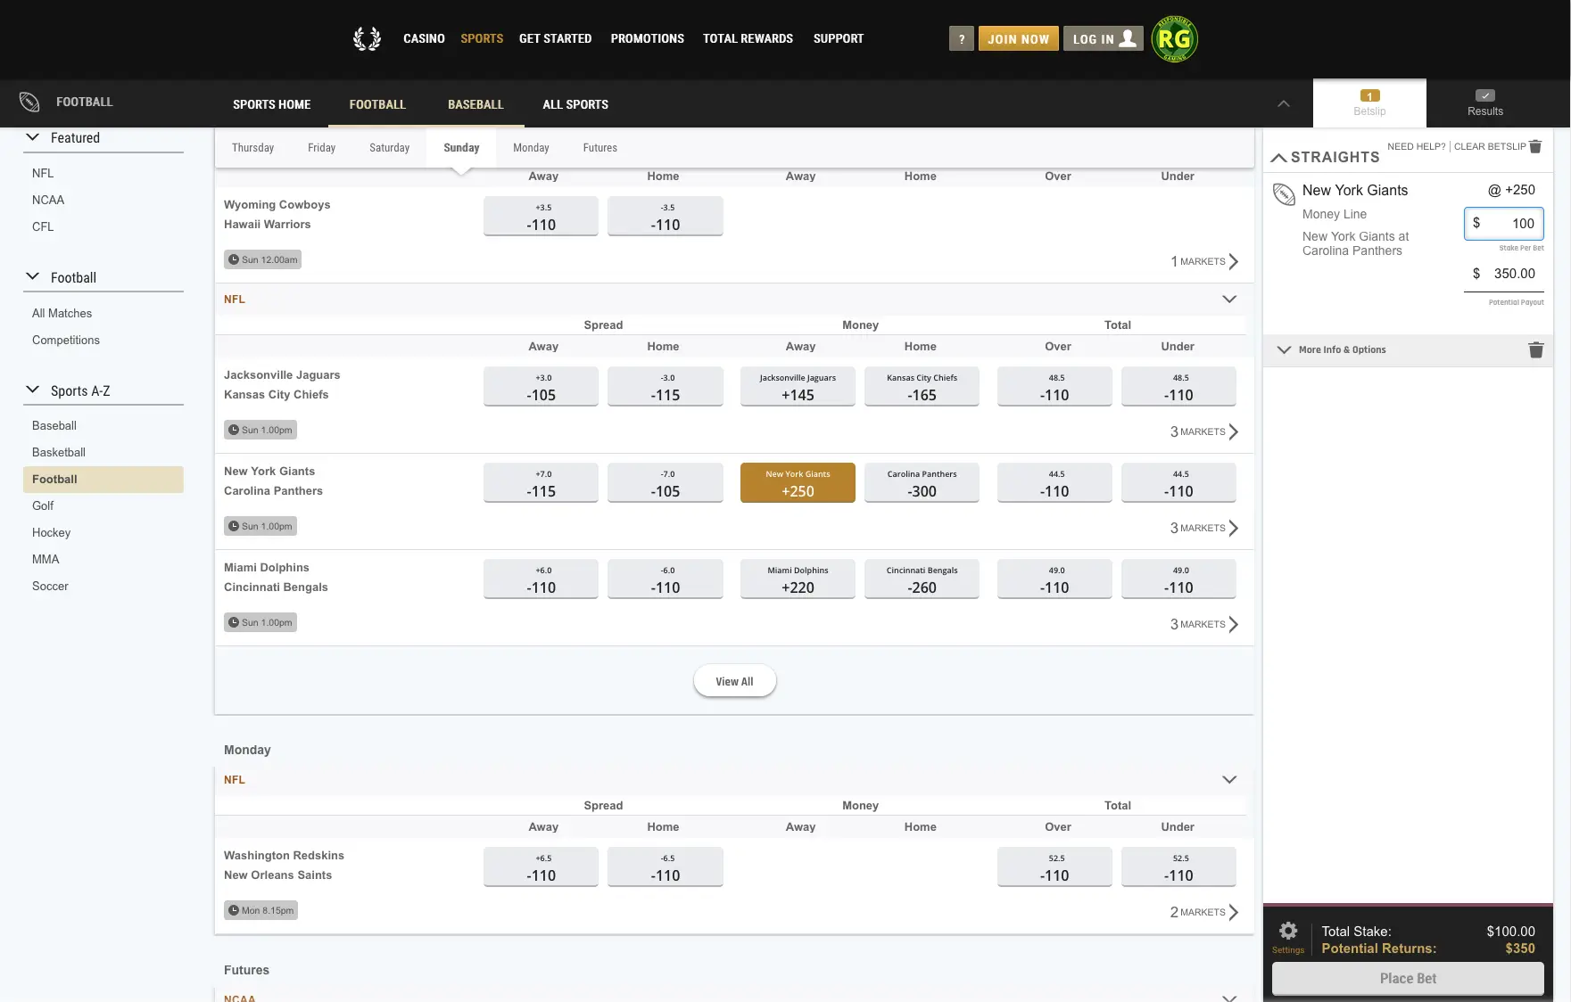The width and height of the screenshot is (1571, 1002).
Task: Collapse the Monday NFL section chevron
Action: [x=1228, y=779]
